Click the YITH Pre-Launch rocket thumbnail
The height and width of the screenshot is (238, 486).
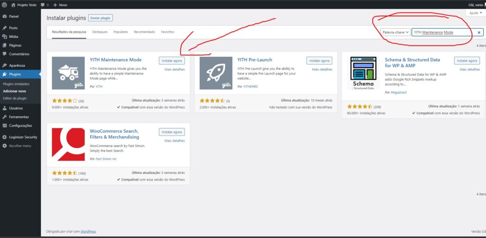point(216,73)
